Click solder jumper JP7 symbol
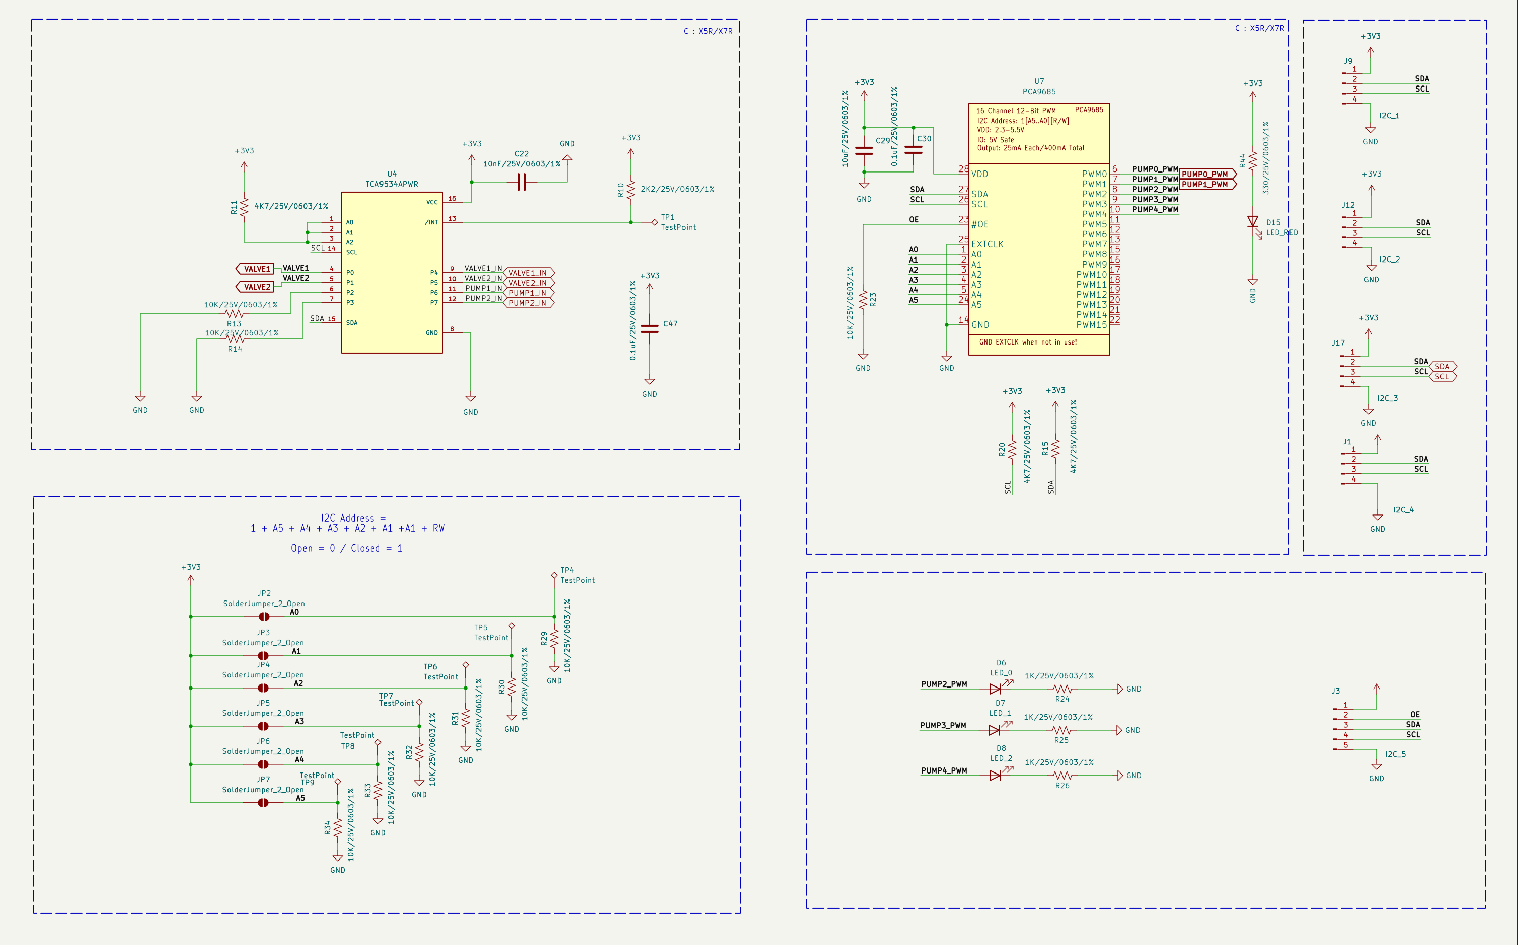Viewport: 1518px width, 945px height. 263,803
